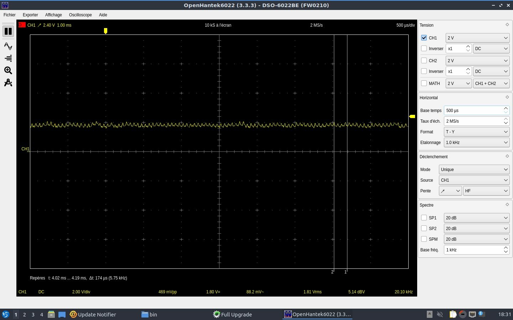
Task: Open the SPM 20 dB dropdown
Action: coord(477,239)
